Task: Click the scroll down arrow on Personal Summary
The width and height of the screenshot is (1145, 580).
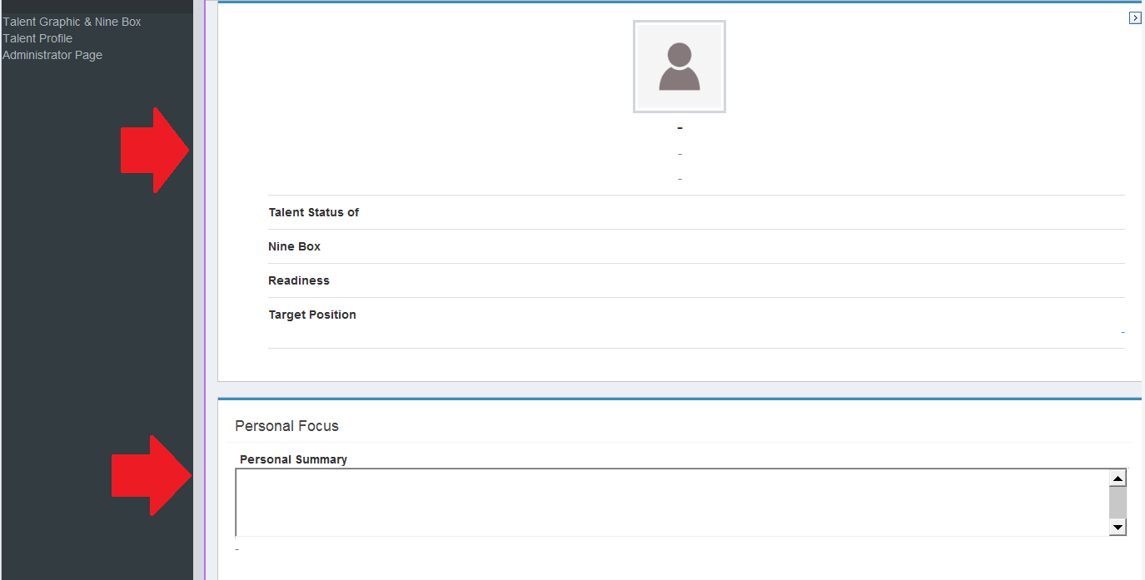Action: point(1118,528)
